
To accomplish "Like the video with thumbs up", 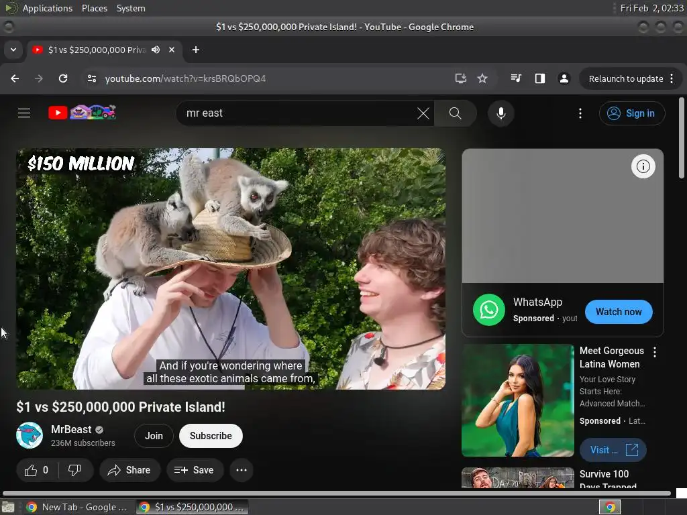I will coord(37,470).
